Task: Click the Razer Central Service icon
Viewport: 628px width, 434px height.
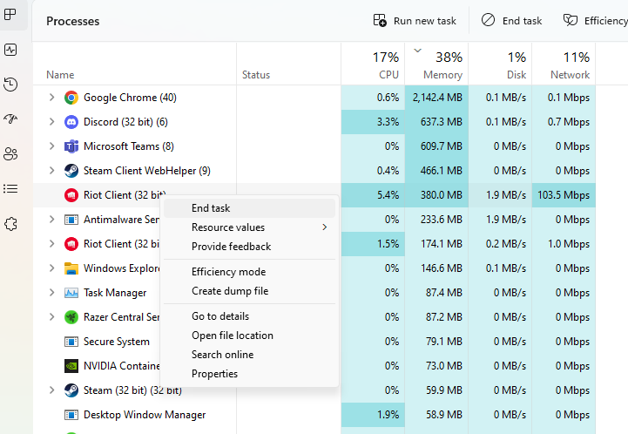Action: (x=71, y=317)
